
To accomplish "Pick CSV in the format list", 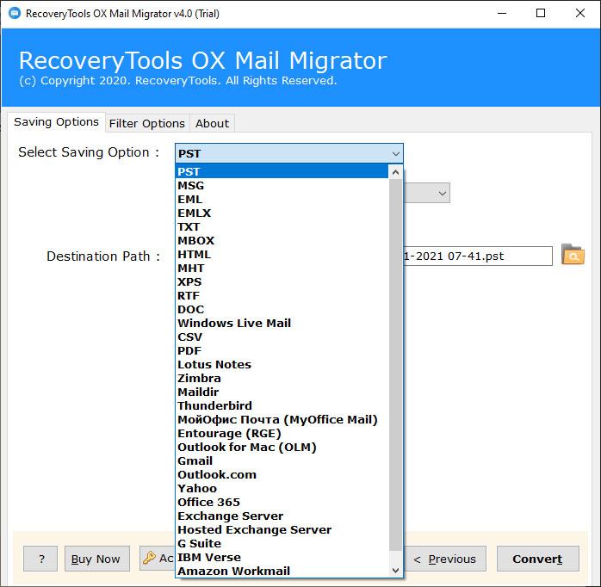I will click(282, 337).
